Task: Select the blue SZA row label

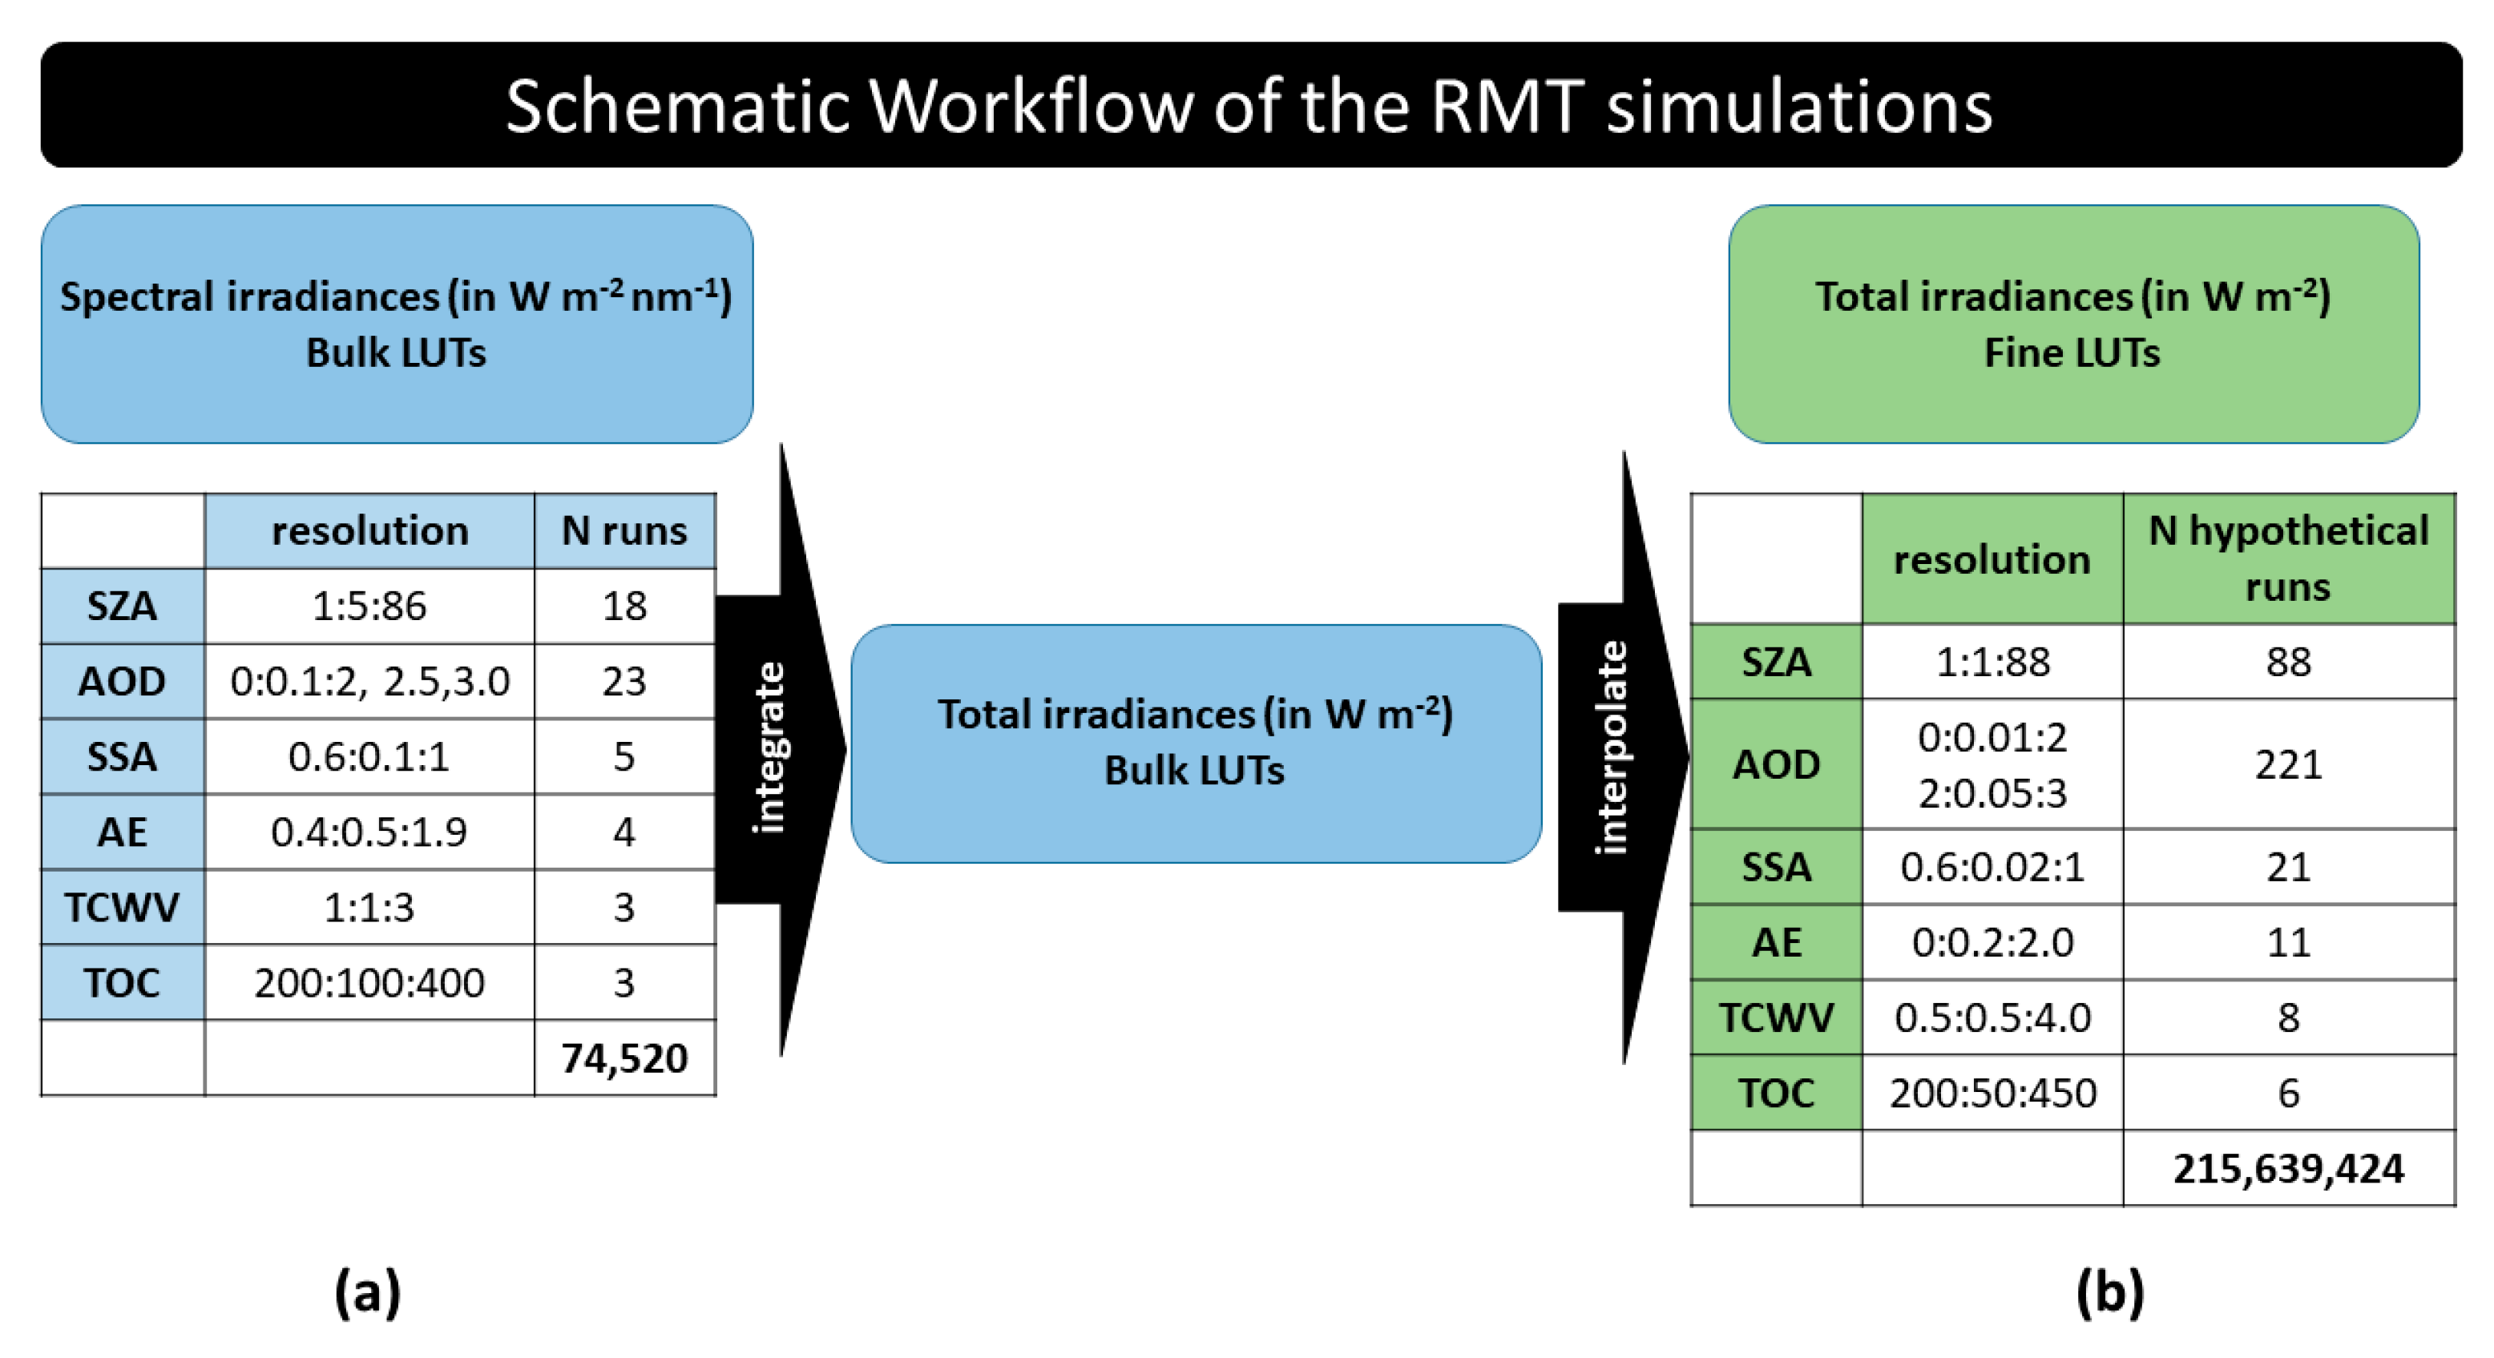Action: pos(122,606)
